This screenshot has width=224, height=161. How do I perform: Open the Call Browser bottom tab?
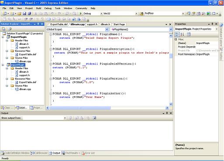pos(39,153)
